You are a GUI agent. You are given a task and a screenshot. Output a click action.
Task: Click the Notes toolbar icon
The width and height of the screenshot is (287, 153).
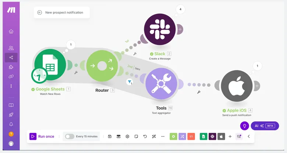(x=136, y=136)
